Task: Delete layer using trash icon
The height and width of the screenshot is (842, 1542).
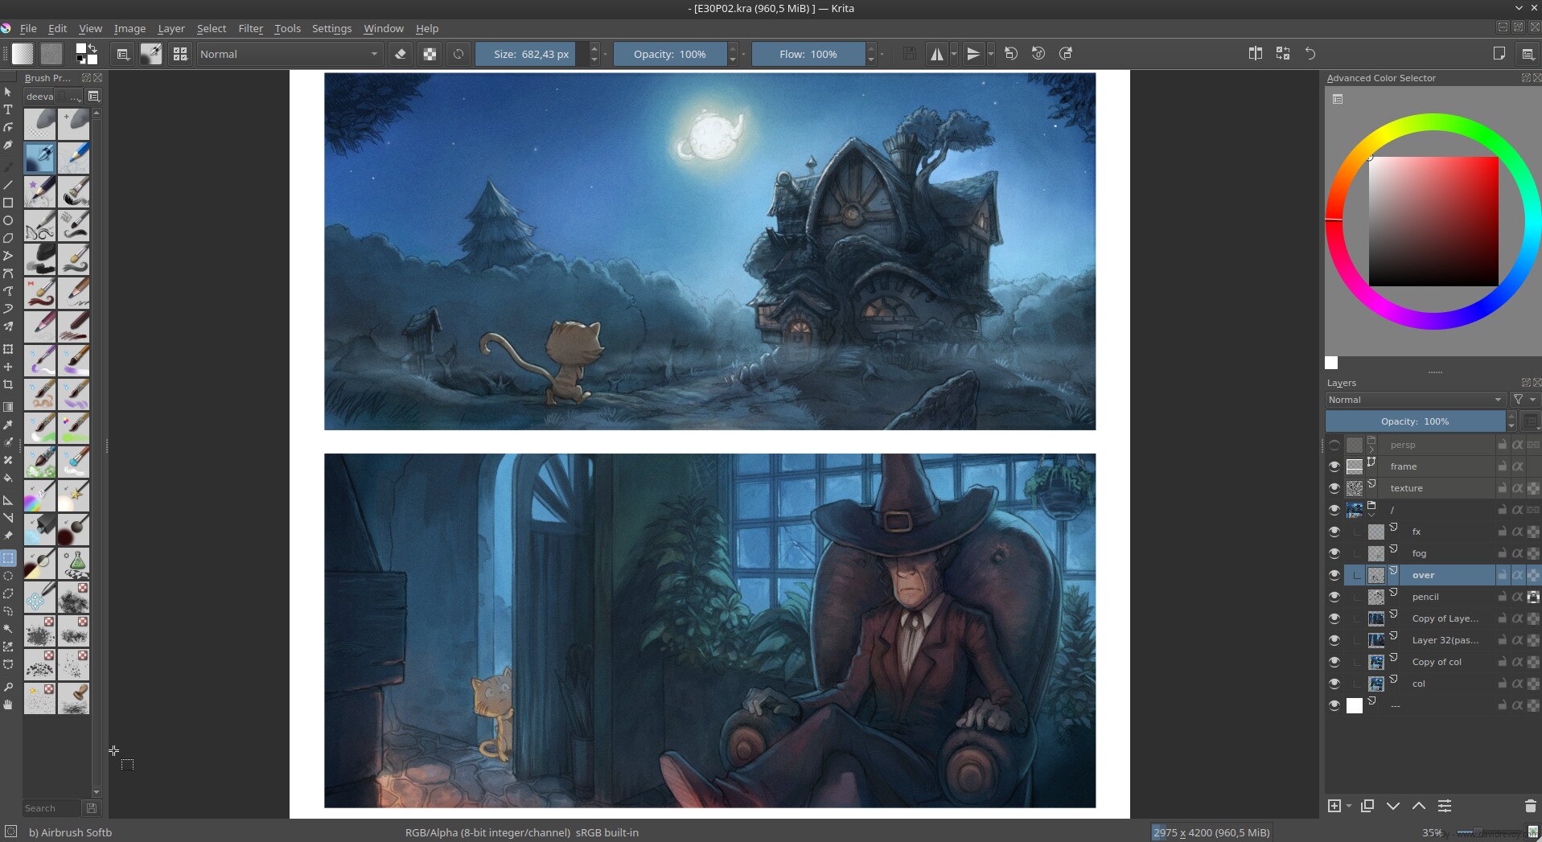Action: click(1530, 806)
